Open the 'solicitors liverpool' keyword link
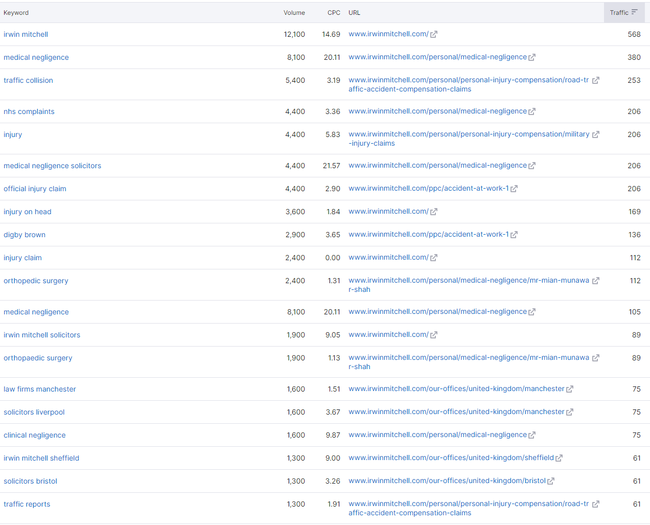 [34, 412]
